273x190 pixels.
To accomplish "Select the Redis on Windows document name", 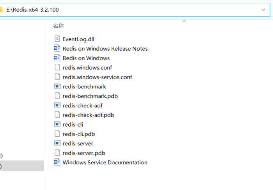I will click(86, 58).
